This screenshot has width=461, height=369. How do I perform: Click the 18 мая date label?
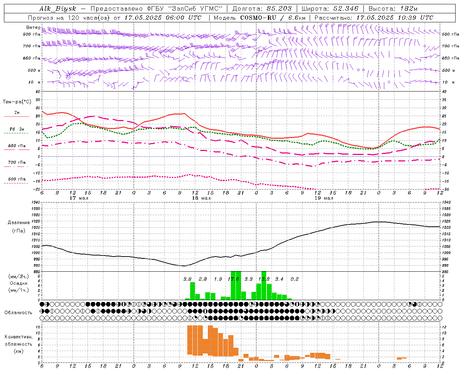[x=201, y=198]
